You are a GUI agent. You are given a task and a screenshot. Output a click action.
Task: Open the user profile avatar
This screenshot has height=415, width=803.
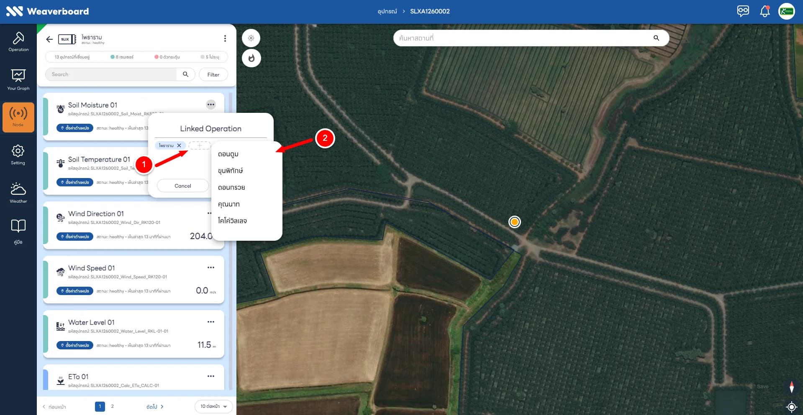787,11
